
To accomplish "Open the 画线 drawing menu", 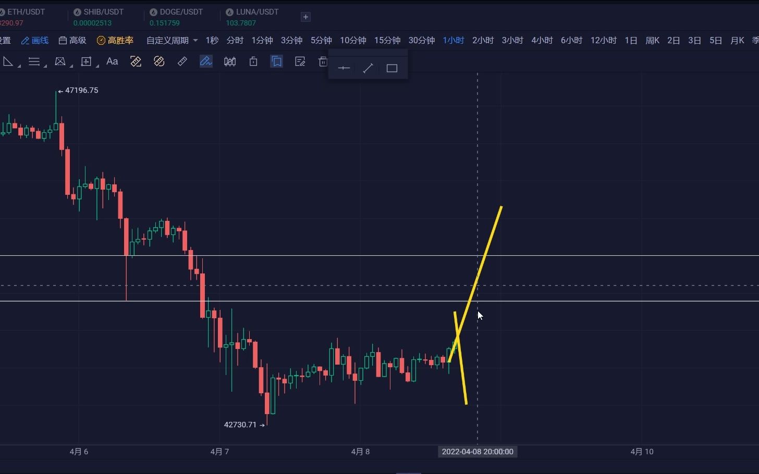I will pos(35,40).
